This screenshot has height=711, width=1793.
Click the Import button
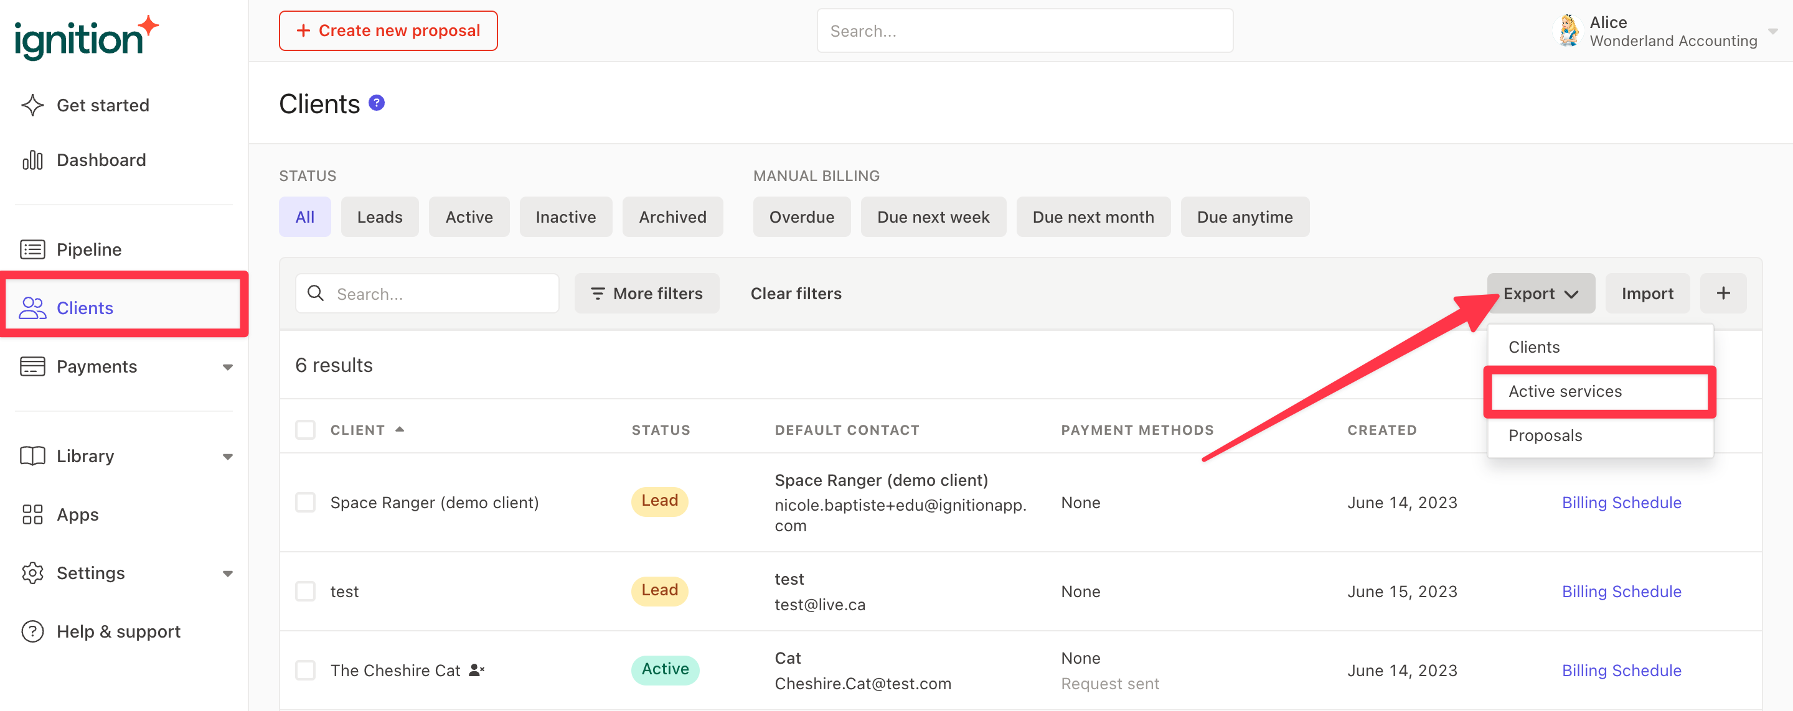pos(1647,294)
